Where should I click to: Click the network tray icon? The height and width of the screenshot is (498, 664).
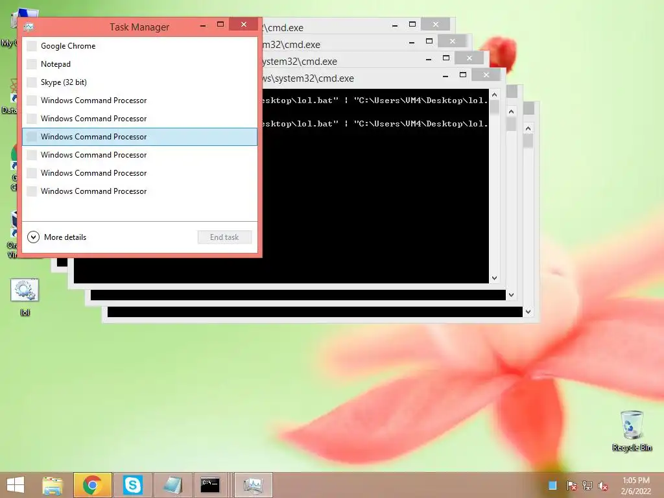click(587, 485)
